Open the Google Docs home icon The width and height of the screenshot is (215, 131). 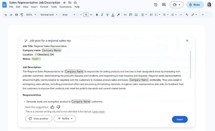(5, 5)
